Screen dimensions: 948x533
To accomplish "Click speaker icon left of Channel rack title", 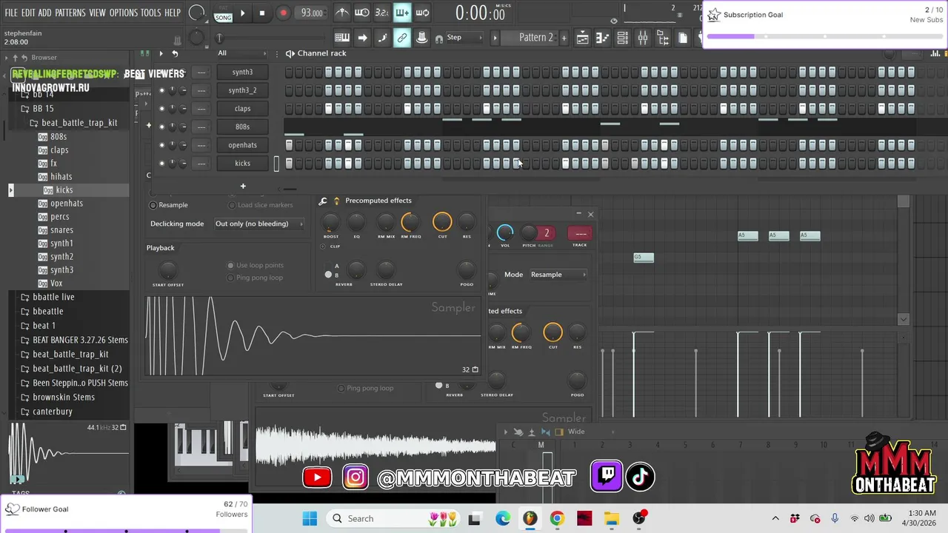I will 290,53.
